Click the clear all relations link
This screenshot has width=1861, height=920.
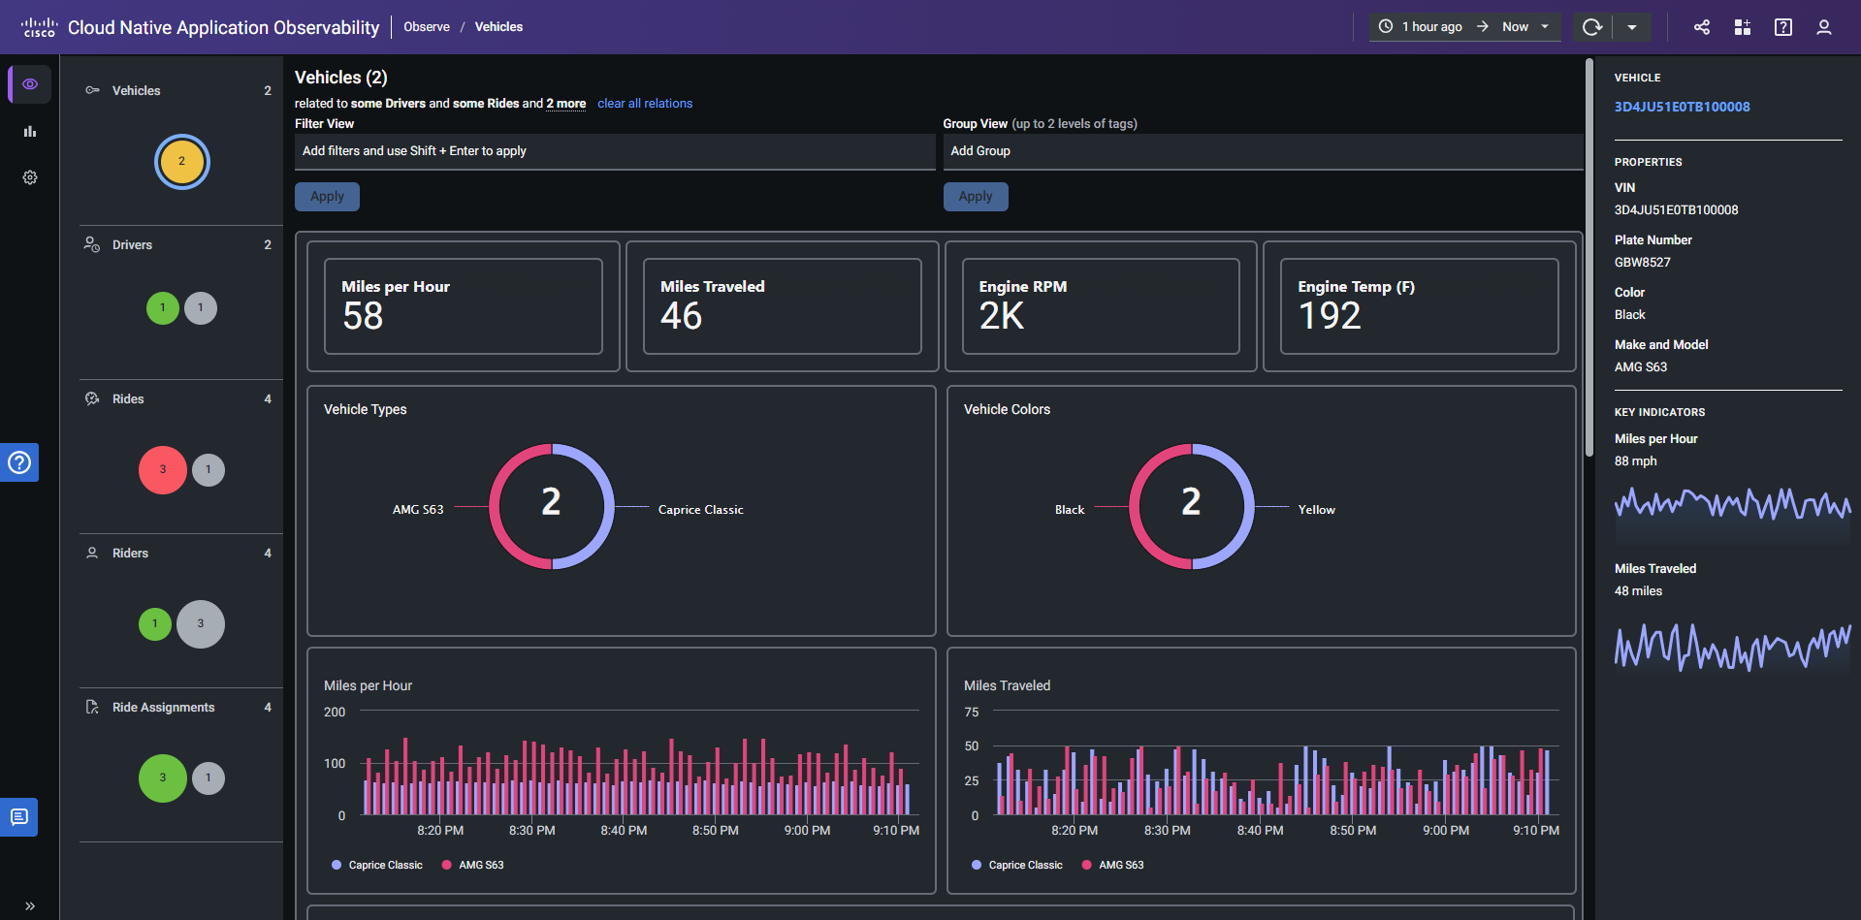coord(645,104)
